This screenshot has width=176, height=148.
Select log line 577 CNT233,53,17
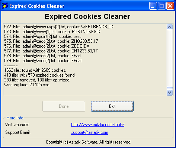(x=51, y=51)
